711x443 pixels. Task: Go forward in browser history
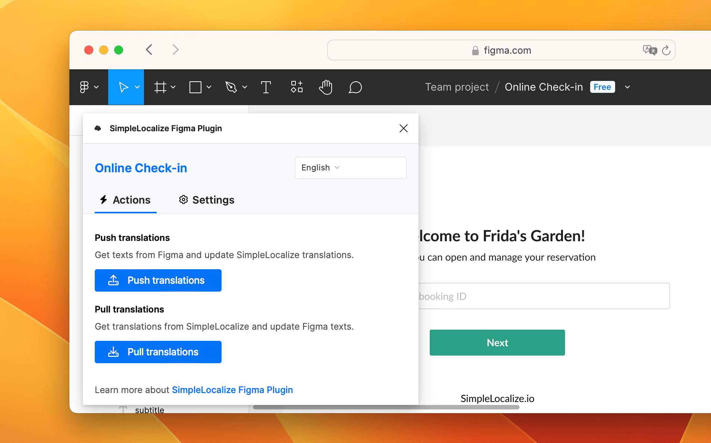pos(175,50)
